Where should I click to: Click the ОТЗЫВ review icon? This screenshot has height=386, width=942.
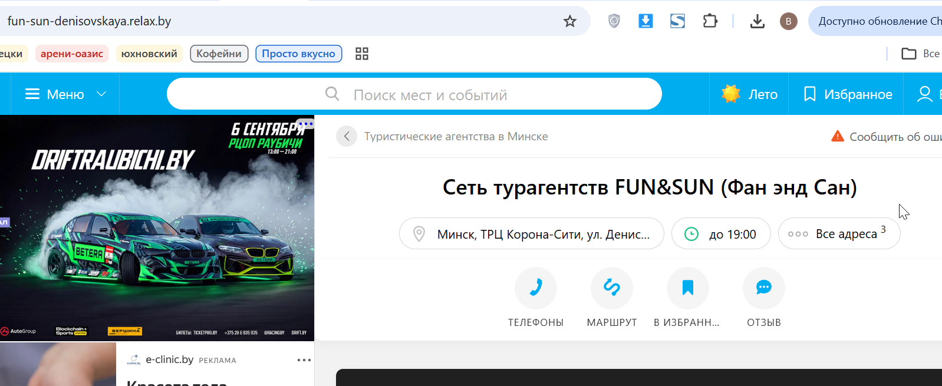point(764,288)
